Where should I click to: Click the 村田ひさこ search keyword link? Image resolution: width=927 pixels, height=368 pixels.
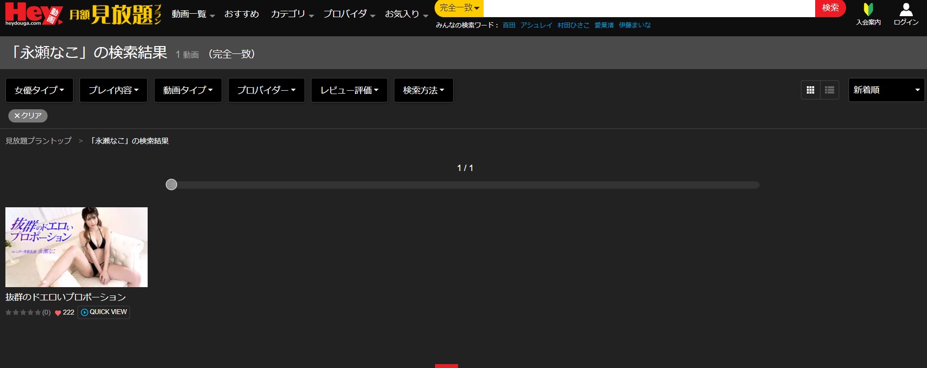[573, 25]
